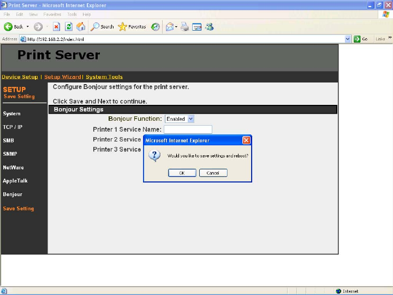Click the Stop loading icon
Screen dimensions: 393x295
click(56, 27)
